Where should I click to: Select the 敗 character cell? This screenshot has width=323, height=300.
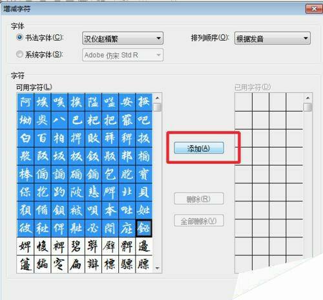(x=93, y=138)
